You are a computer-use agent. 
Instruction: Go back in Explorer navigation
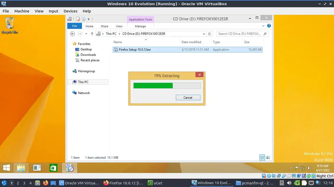(73, 34)
